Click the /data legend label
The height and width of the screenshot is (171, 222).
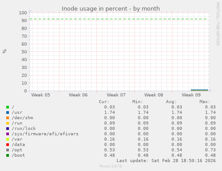(x=18, y=145)
